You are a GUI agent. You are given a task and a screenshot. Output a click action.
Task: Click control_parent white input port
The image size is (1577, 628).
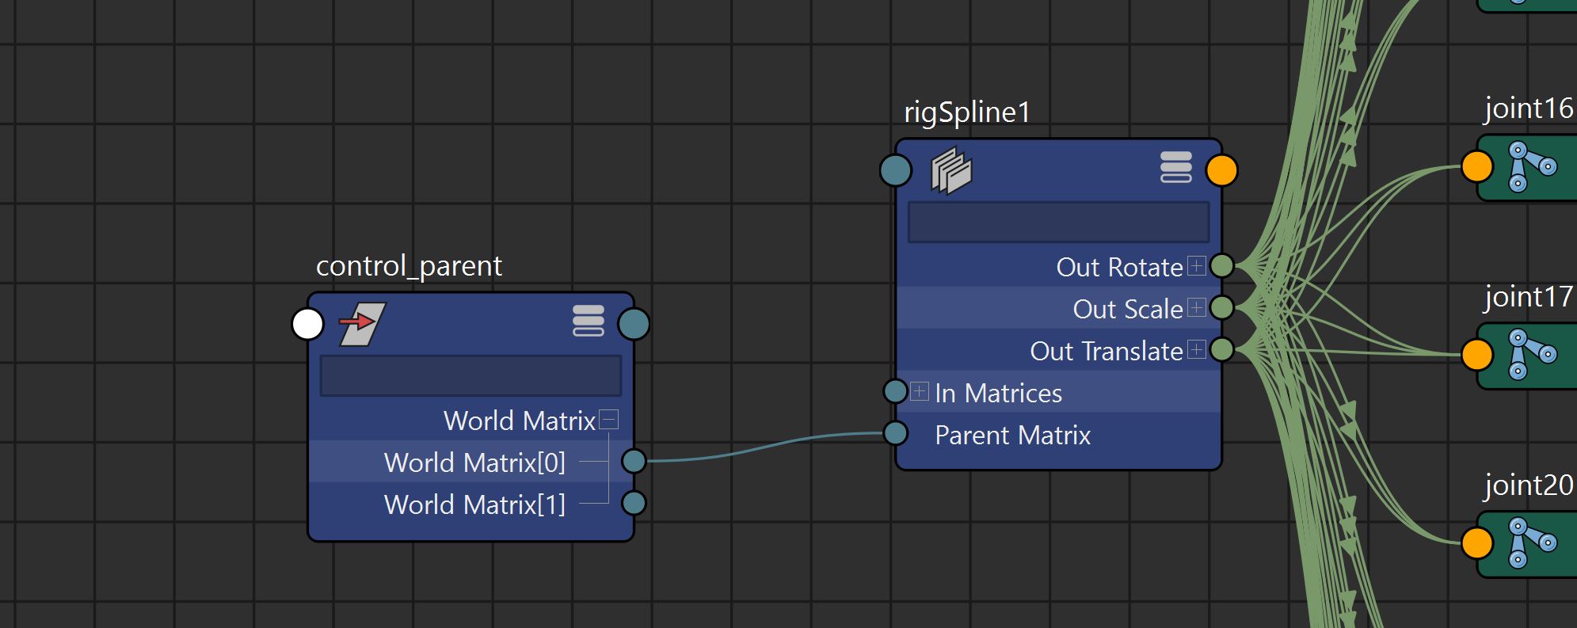tap(307, 324)
